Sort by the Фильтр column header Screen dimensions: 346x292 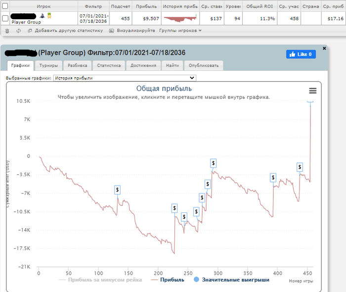coord(93,6)
